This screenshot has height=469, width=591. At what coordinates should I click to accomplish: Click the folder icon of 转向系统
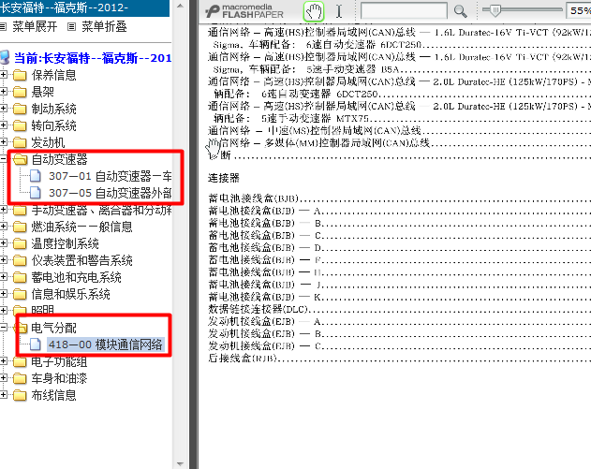pyautogui.click(x=20, y=125)
